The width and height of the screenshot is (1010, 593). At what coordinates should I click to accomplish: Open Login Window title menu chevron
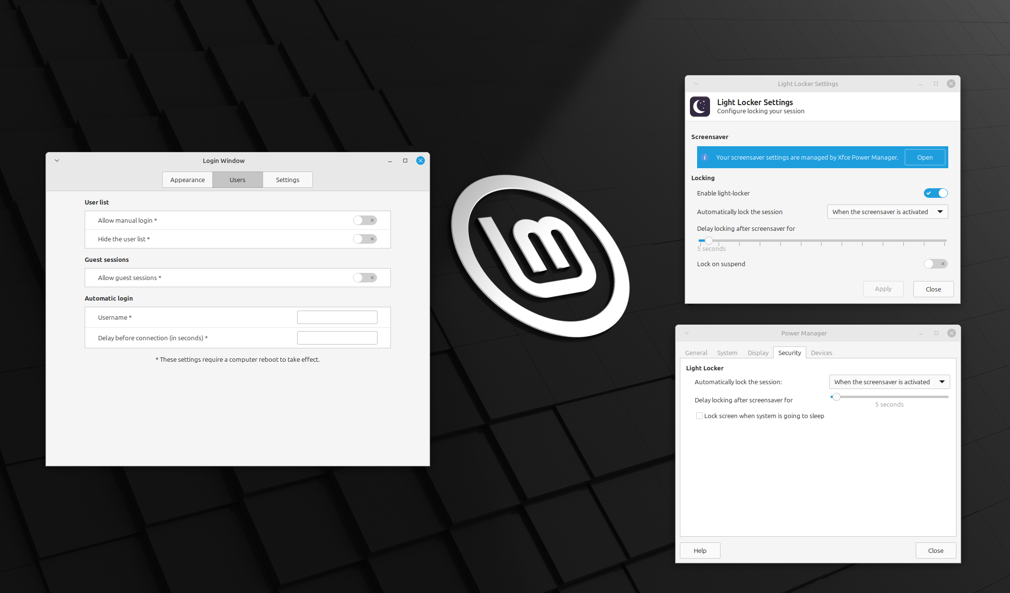coord(57,161)
